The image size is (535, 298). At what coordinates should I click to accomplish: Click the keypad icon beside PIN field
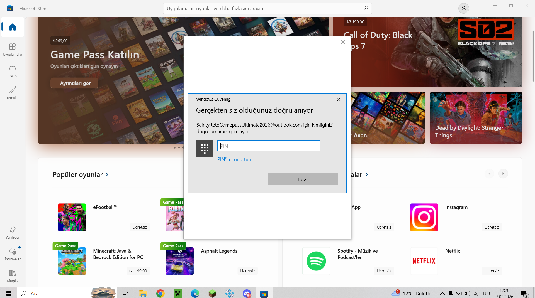[x=205, y=149]
